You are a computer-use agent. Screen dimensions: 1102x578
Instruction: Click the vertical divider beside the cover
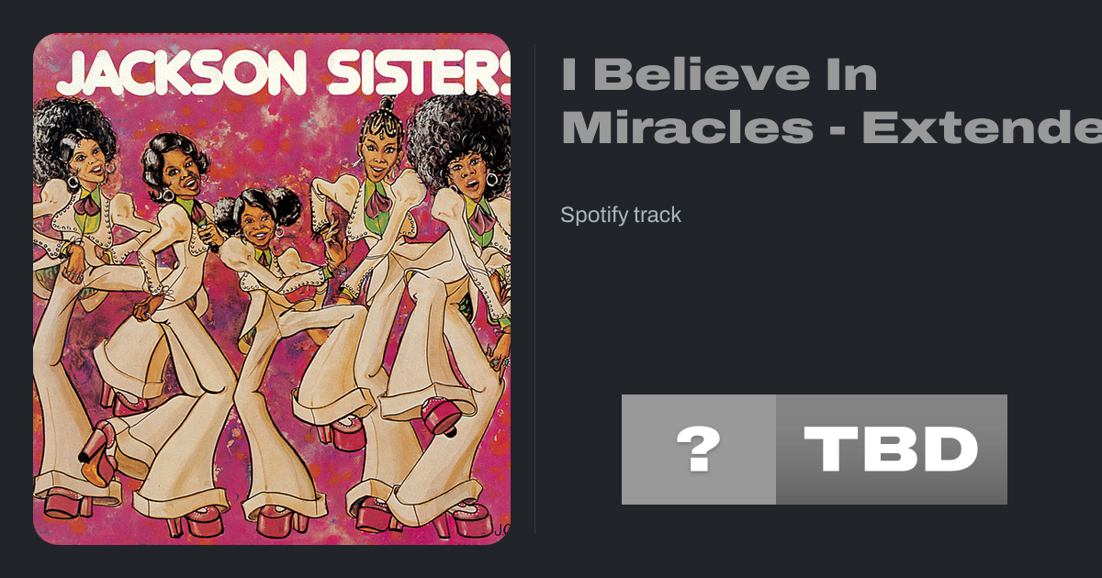point(534,289)
